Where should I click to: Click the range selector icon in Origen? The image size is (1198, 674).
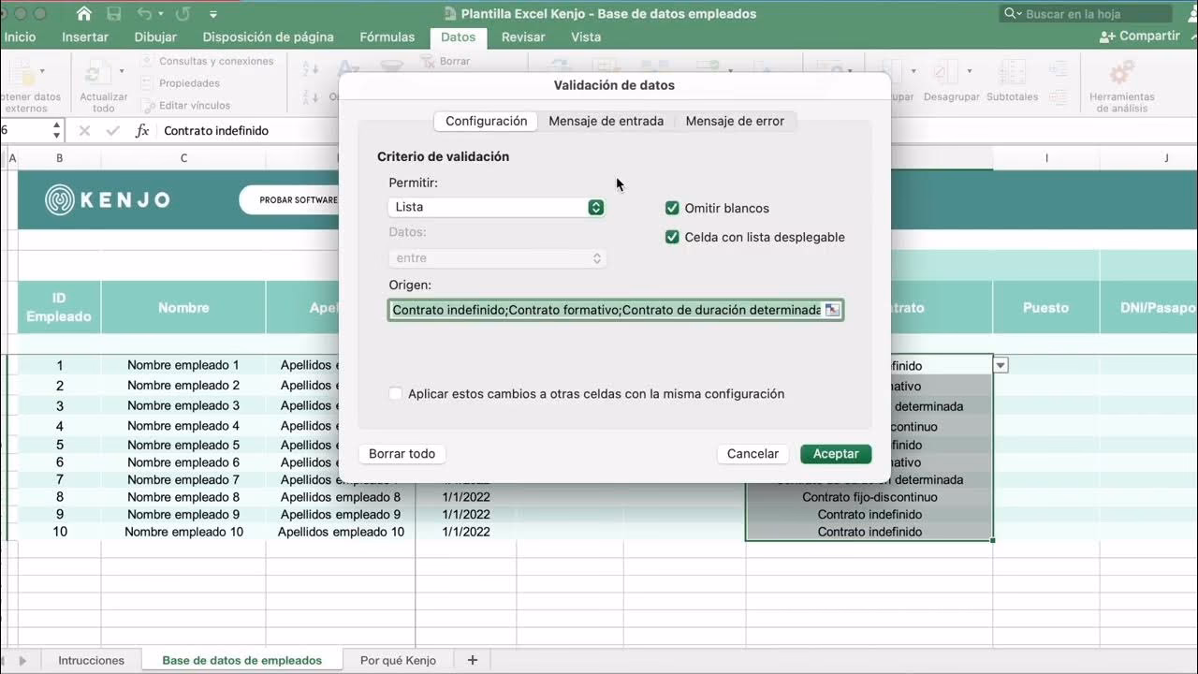(832, 310)
